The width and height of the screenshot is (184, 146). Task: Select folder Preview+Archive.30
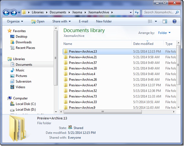point(119,68)
